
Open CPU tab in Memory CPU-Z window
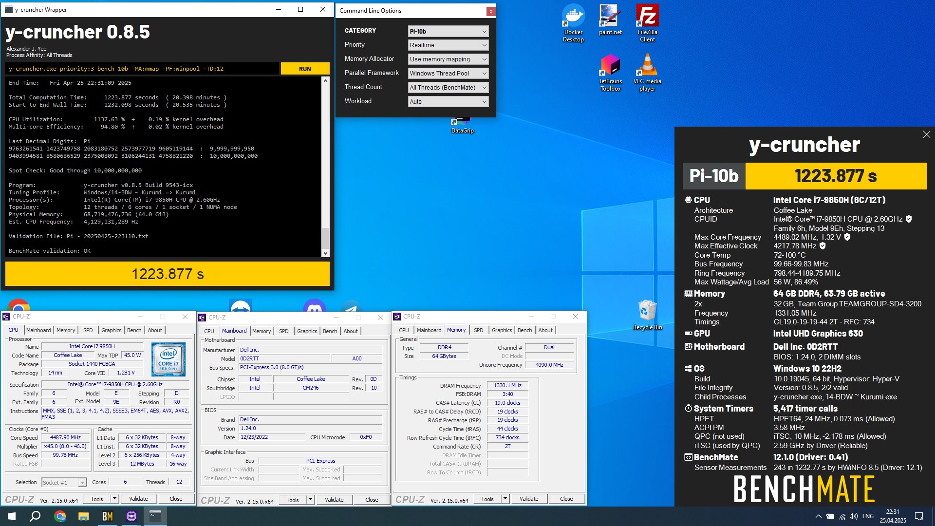(x=404, y=330)
